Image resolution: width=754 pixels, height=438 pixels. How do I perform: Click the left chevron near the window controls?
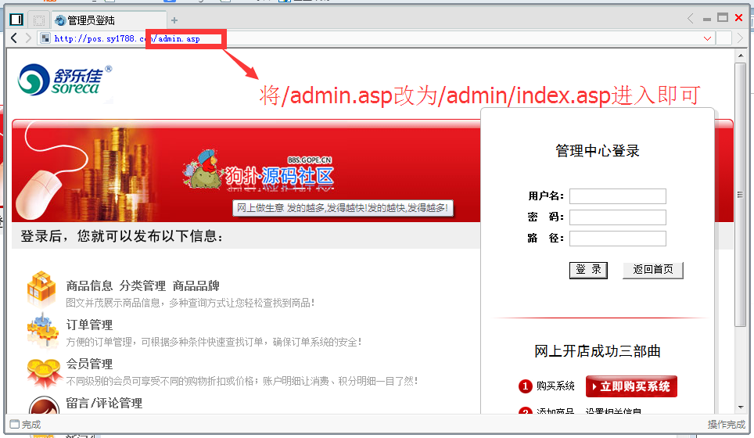point(691,19)
